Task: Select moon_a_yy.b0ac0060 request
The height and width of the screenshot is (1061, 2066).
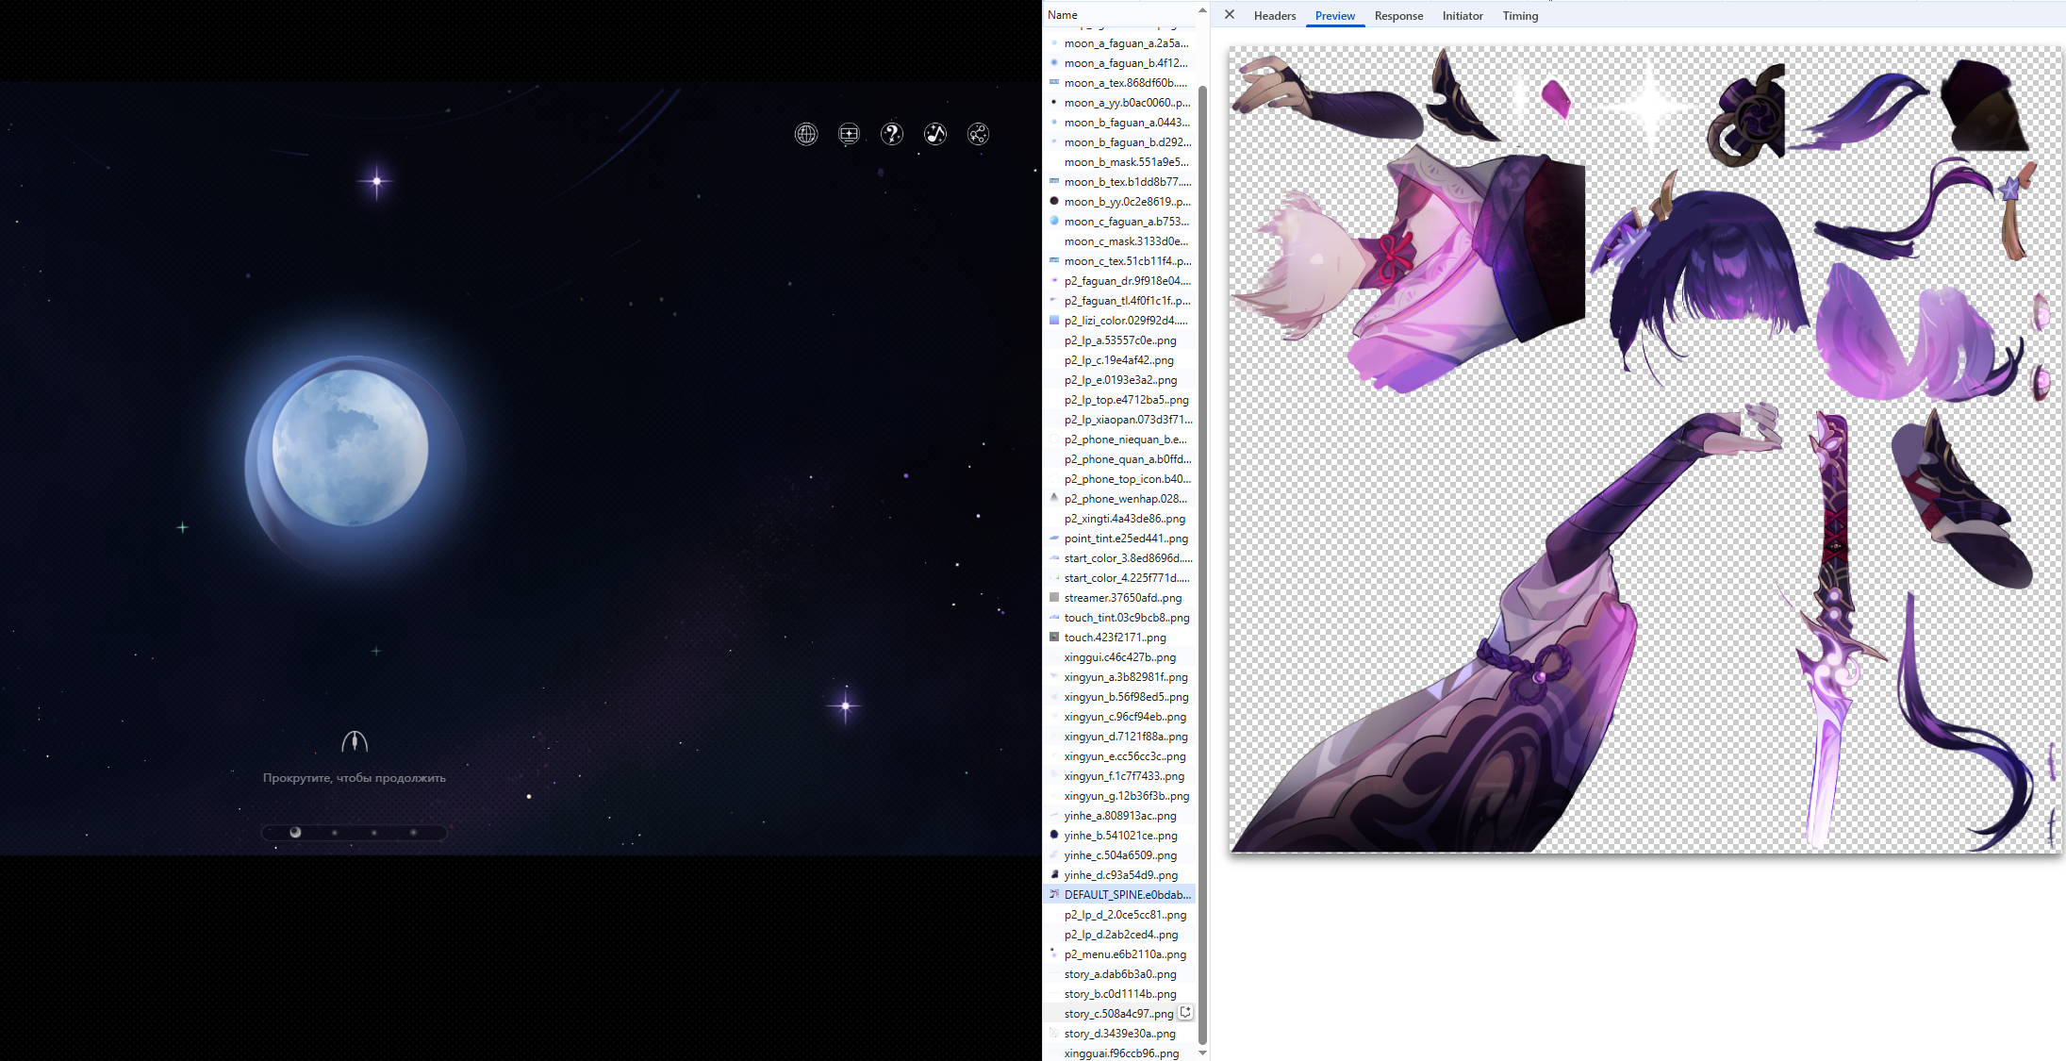Action: pyautogui.click(x=1119, y=103)
